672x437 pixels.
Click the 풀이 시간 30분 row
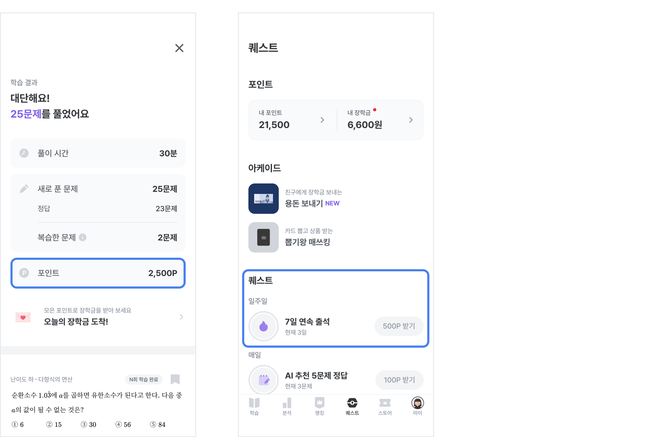pos(98,153)
